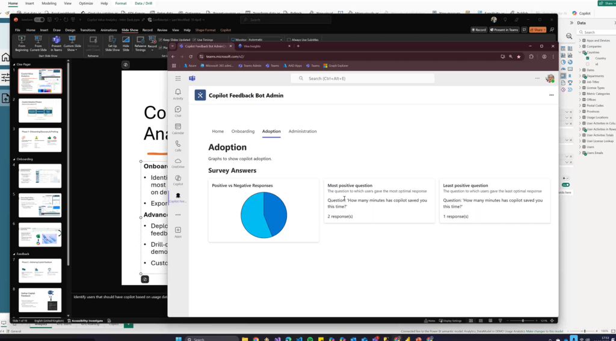Expand the Departments table in the Data pane
The image size is (616, 341).
click(x=580, y=76)
